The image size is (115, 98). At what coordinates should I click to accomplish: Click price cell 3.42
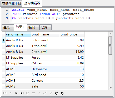(72, 58)
